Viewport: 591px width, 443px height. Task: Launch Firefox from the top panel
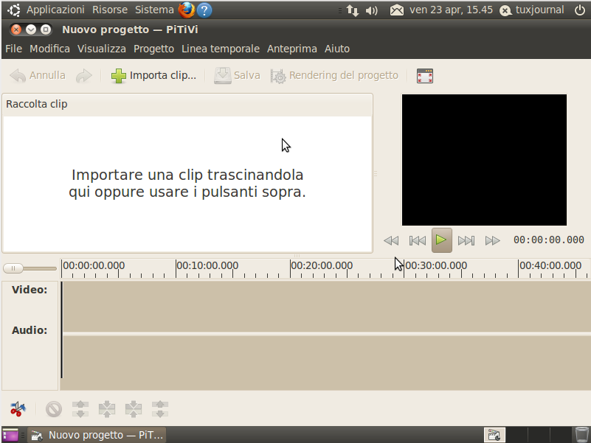[x=187, y=10]
